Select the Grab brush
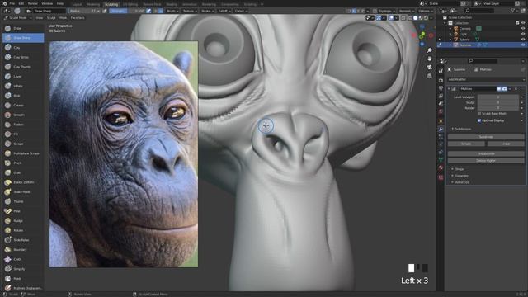The image size is (528, 297). click(23, 172)
